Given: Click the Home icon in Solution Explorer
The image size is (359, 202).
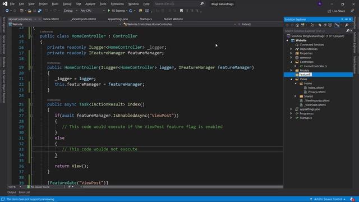Looking at the screenshot, I should point(297,25).
